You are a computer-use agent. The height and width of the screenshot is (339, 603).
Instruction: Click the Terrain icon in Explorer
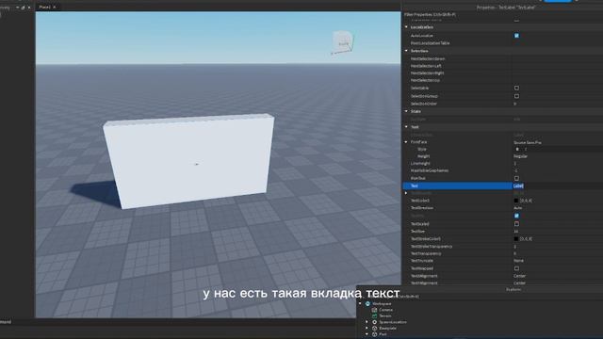[x=374, y=316]
